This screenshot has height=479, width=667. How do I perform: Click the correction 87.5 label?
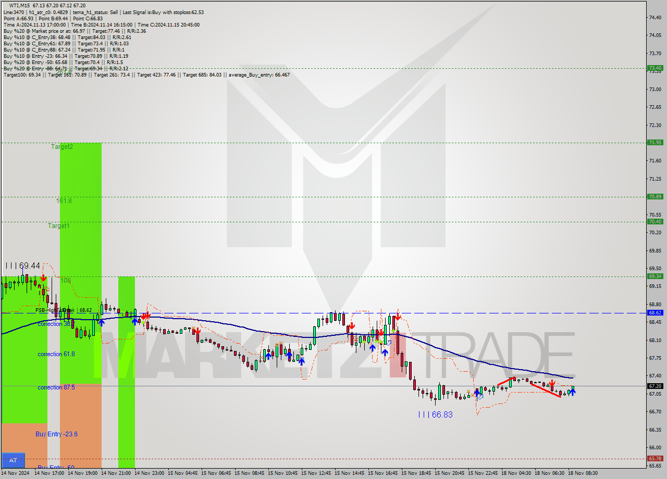point(56,387)
